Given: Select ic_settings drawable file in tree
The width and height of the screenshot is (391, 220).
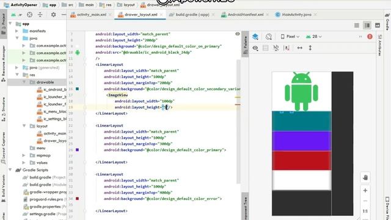Looking at the screenshot, I should point(51,119).
